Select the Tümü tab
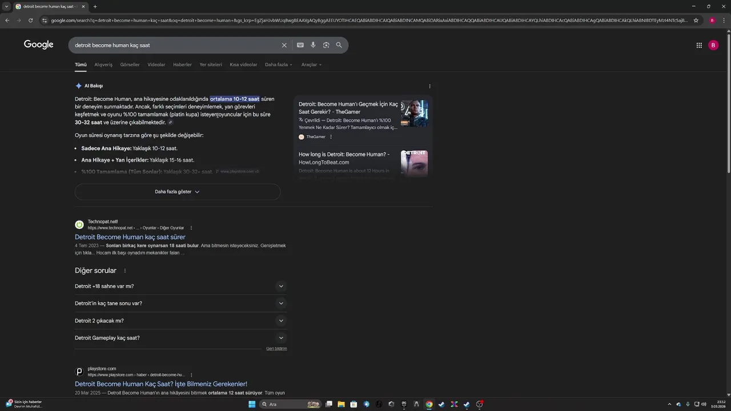731x411 pixels. click(x=81, y=65)
